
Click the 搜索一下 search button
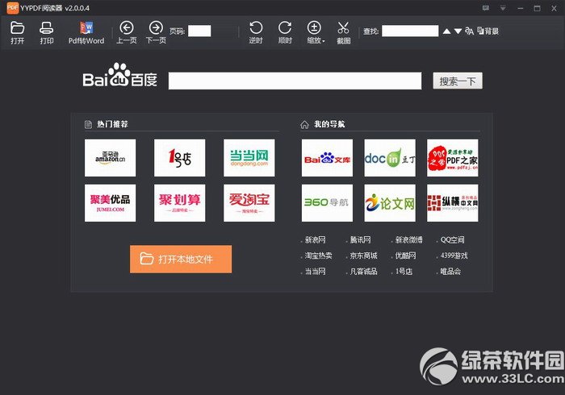coord(458,81)
